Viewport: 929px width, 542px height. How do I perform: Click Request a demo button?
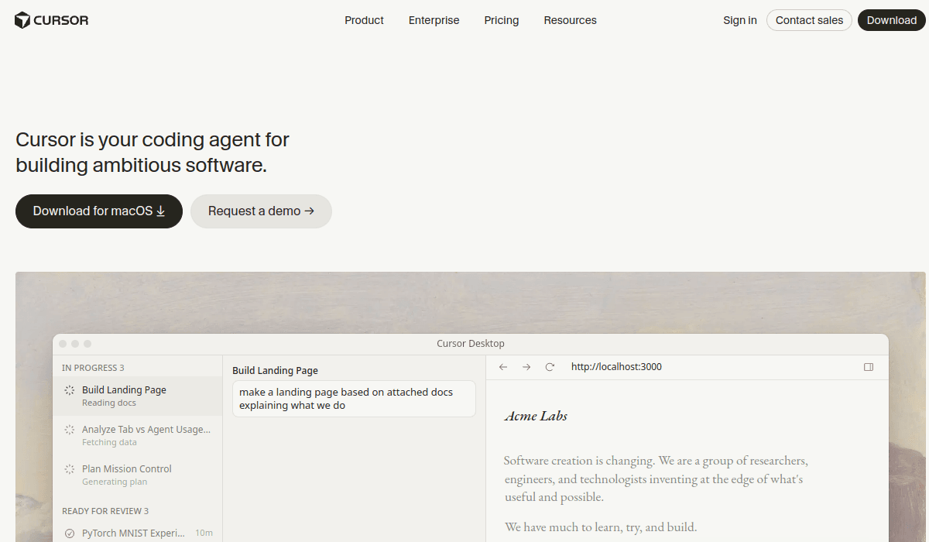(261, 211)
